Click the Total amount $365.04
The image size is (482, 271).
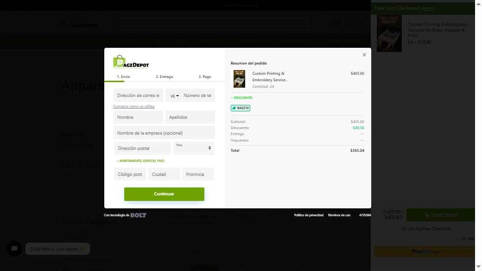click(x=357, y=151)
